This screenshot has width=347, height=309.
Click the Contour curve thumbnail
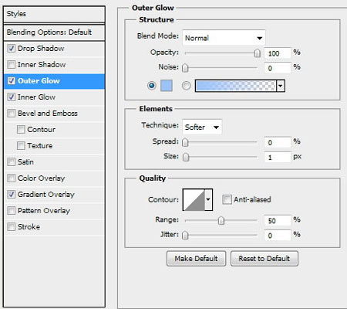tap(194, 199)
